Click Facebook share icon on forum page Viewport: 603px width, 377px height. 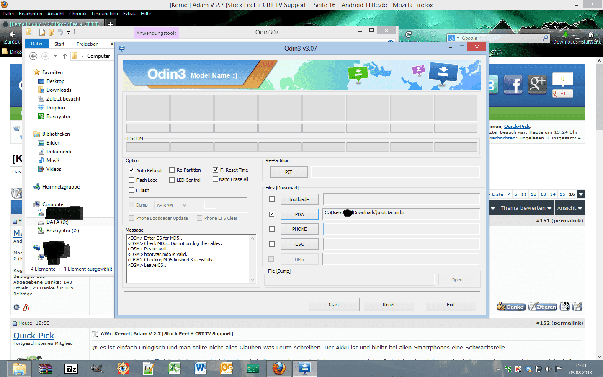click(x=513, y=85)
